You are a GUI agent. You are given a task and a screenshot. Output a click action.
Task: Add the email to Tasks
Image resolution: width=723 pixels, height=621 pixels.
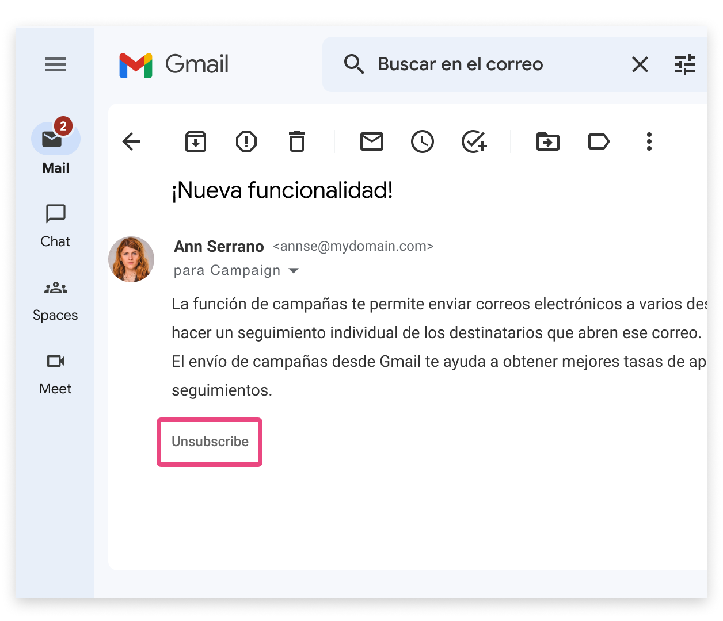pos(474,141)
